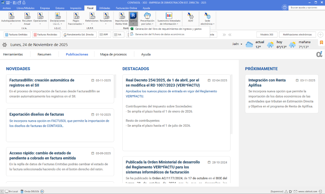
Task: Click the Aplifisa R icon
Action: pos(133,15)
